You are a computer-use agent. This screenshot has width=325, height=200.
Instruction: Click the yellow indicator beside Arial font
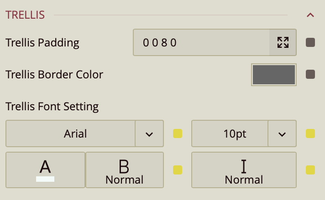coord(178,134)
